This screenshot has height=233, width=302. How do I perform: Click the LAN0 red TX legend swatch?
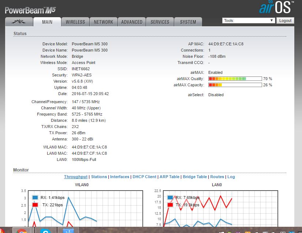pyautogui.click(x=170, y=205)
